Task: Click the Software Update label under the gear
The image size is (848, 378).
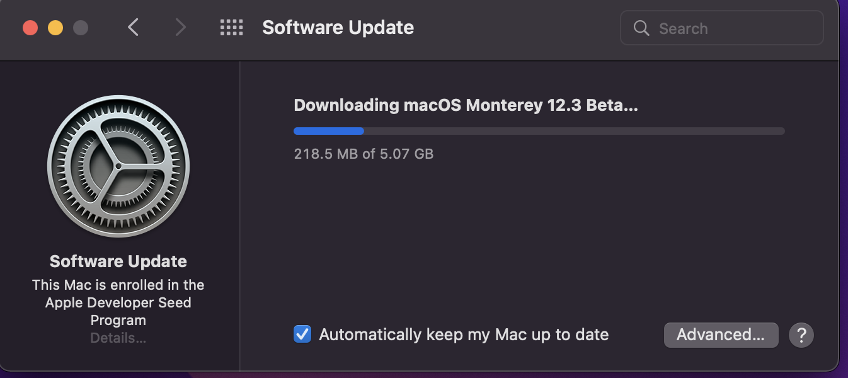Action: (118, 261)
